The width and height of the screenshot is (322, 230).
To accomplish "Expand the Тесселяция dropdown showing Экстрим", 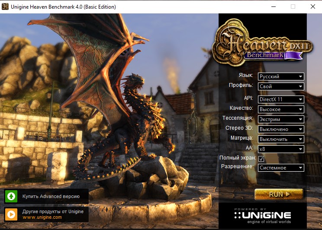I will [281, 119].
